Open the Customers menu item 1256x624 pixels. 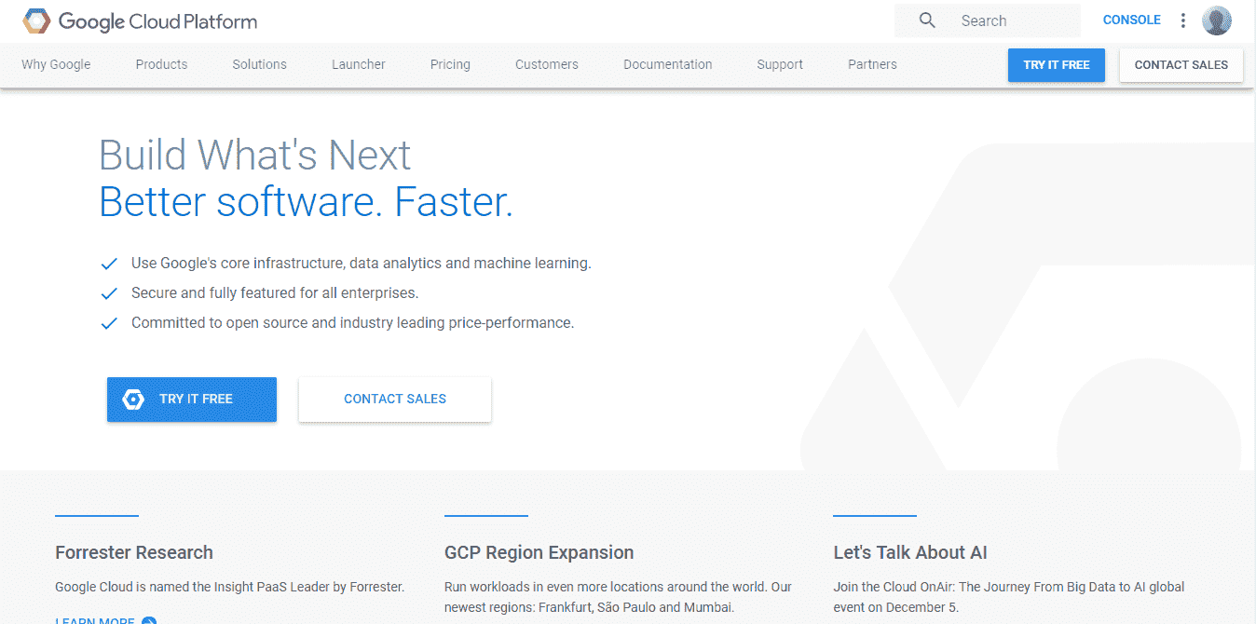(547, 64)
